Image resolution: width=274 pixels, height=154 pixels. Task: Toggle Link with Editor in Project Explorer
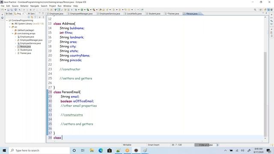coord(32,17)
